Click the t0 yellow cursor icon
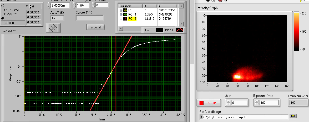The height and width of the screenshot is (122, 309). coord(125,10)
